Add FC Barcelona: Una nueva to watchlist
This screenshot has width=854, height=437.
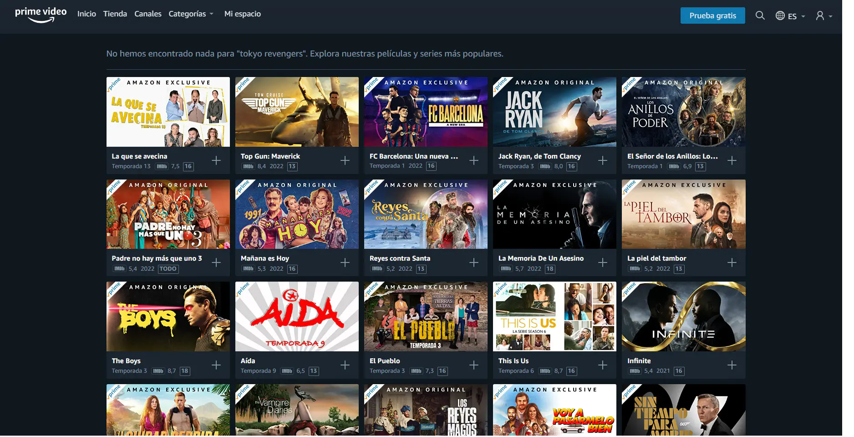(x=474, y=160)
